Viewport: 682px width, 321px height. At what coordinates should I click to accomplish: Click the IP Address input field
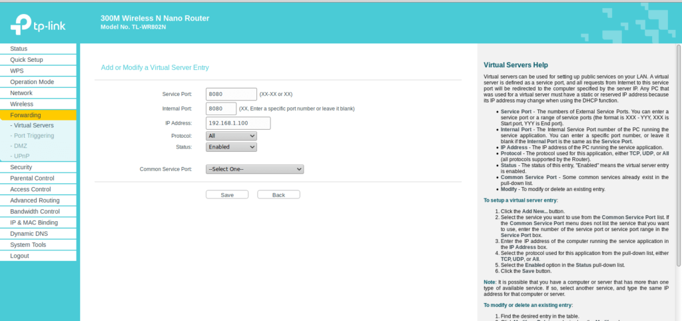(x=238, y=123)
